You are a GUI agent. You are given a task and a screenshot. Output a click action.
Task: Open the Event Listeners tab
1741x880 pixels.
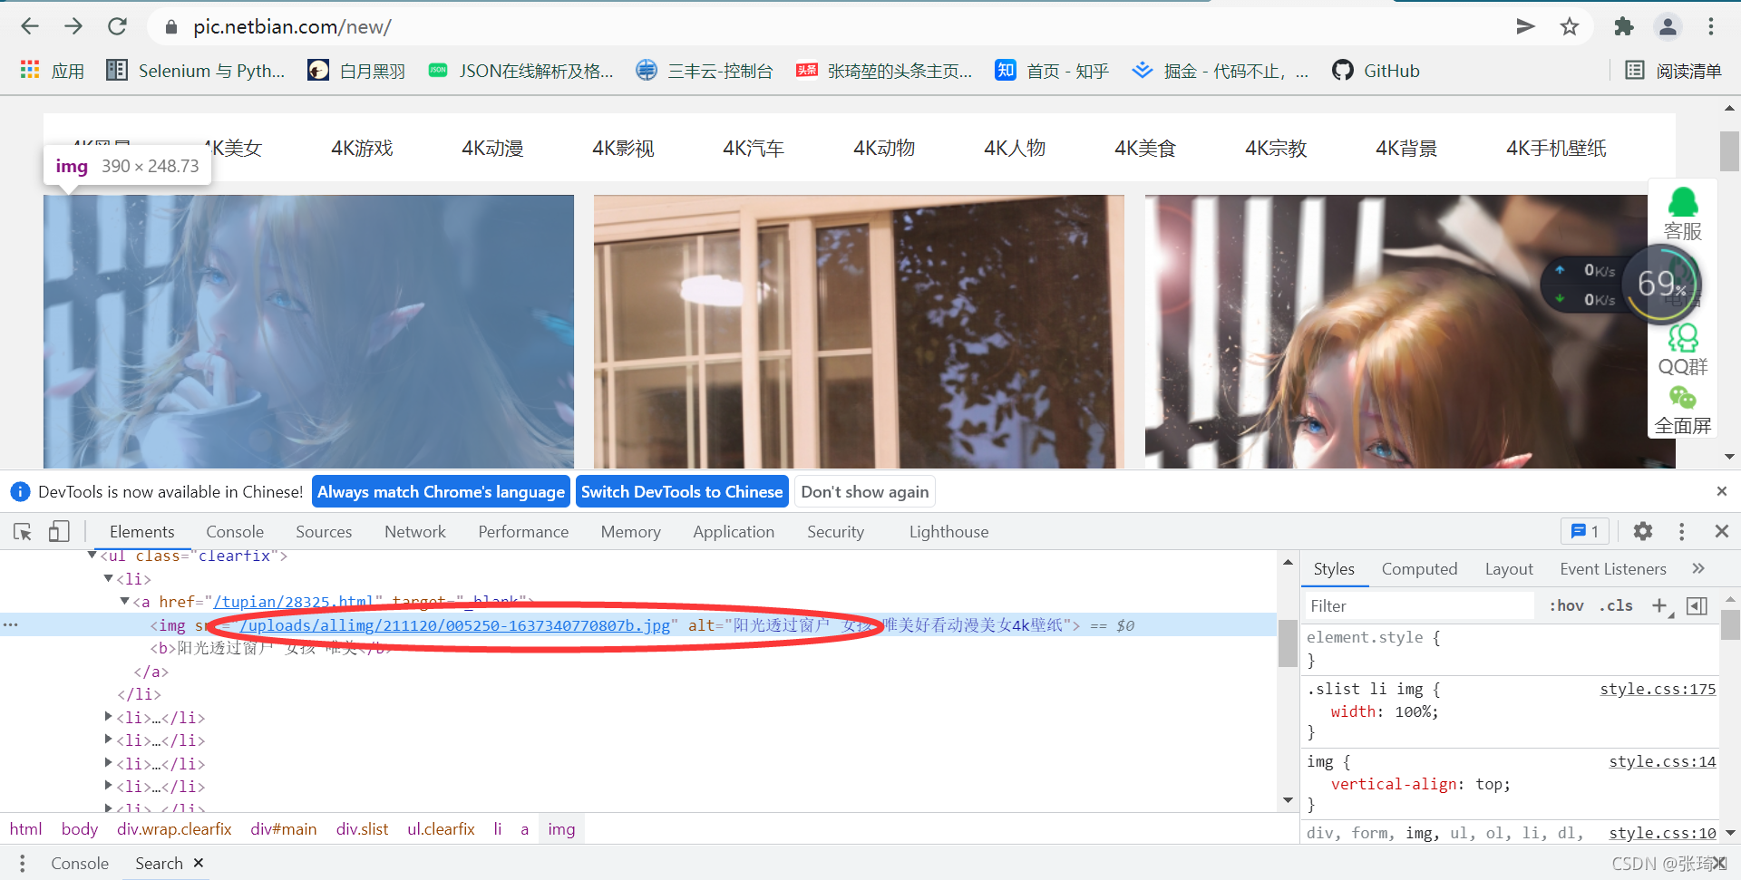coord(1613,569)
